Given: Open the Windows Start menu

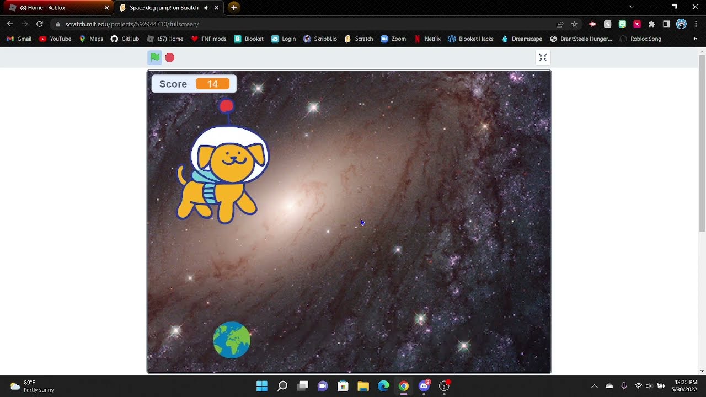Looking at the screenshot, I should (262, 386).
